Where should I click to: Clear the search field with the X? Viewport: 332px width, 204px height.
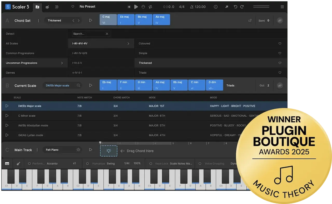coord(107,34)
